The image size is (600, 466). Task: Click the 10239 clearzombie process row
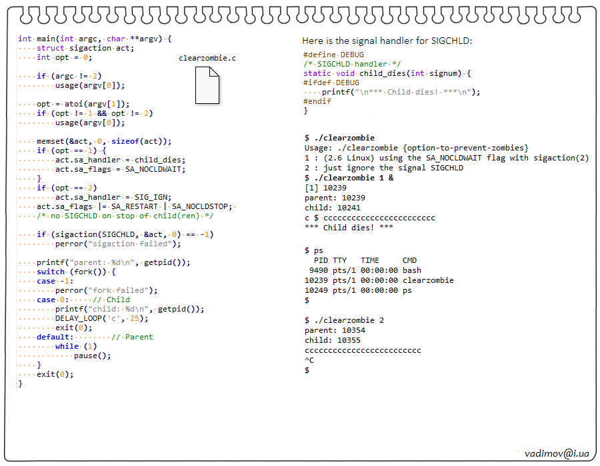379,280
